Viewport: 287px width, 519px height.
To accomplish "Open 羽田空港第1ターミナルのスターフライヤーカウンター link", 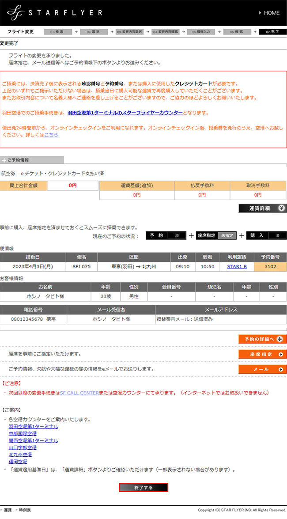I will 125,113.
